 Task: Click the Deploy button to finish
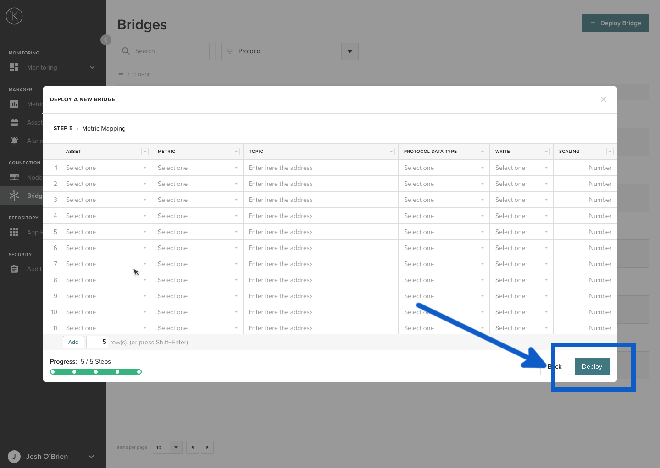tap(592, 366)
